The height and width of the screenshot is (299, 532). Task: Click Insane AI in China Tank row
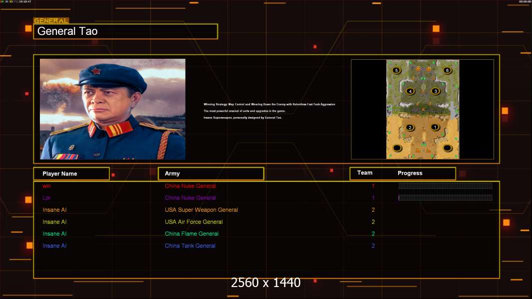[x=54, y=246]
